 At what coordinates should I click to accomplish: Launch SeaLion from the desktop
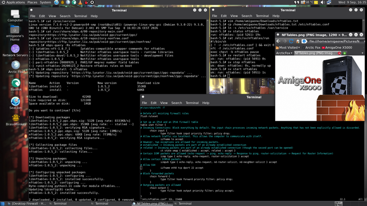(15, 103)
